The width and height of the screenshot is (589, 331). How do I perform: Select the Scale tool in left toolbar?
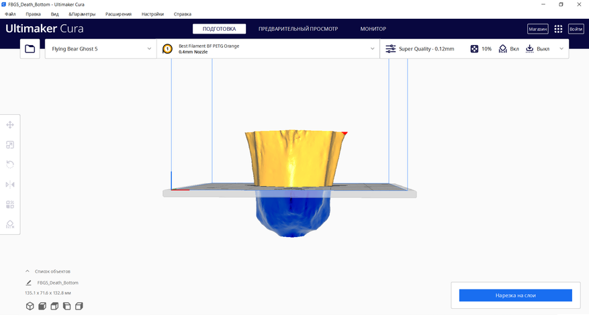(x=10, y=145)
